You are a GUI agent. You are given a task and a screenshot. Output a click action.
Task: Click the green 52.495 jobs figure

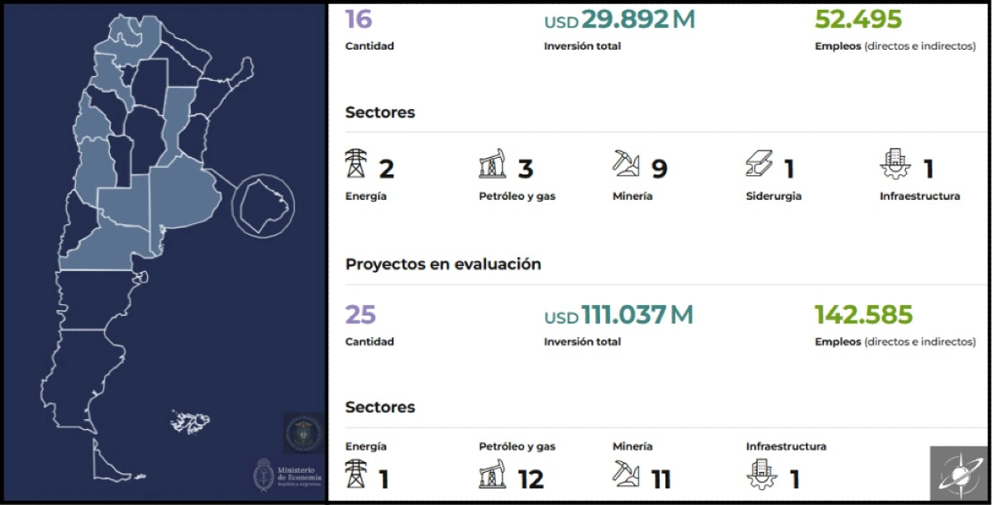(x=858, y=19)
